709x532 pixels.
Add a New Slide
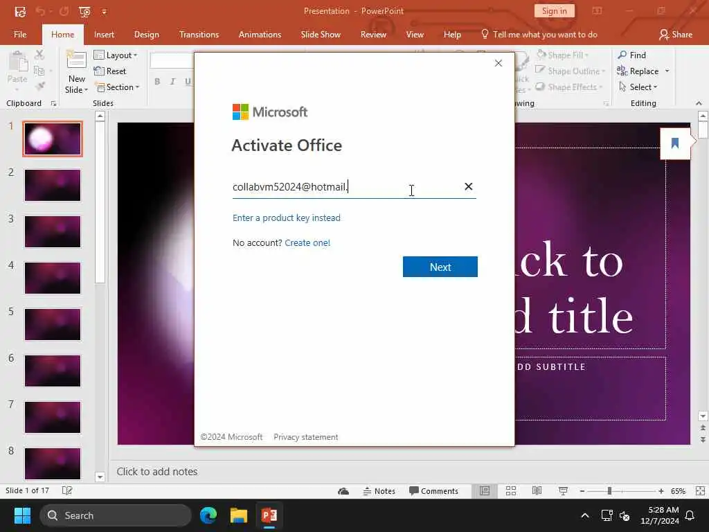coord(76,72)
